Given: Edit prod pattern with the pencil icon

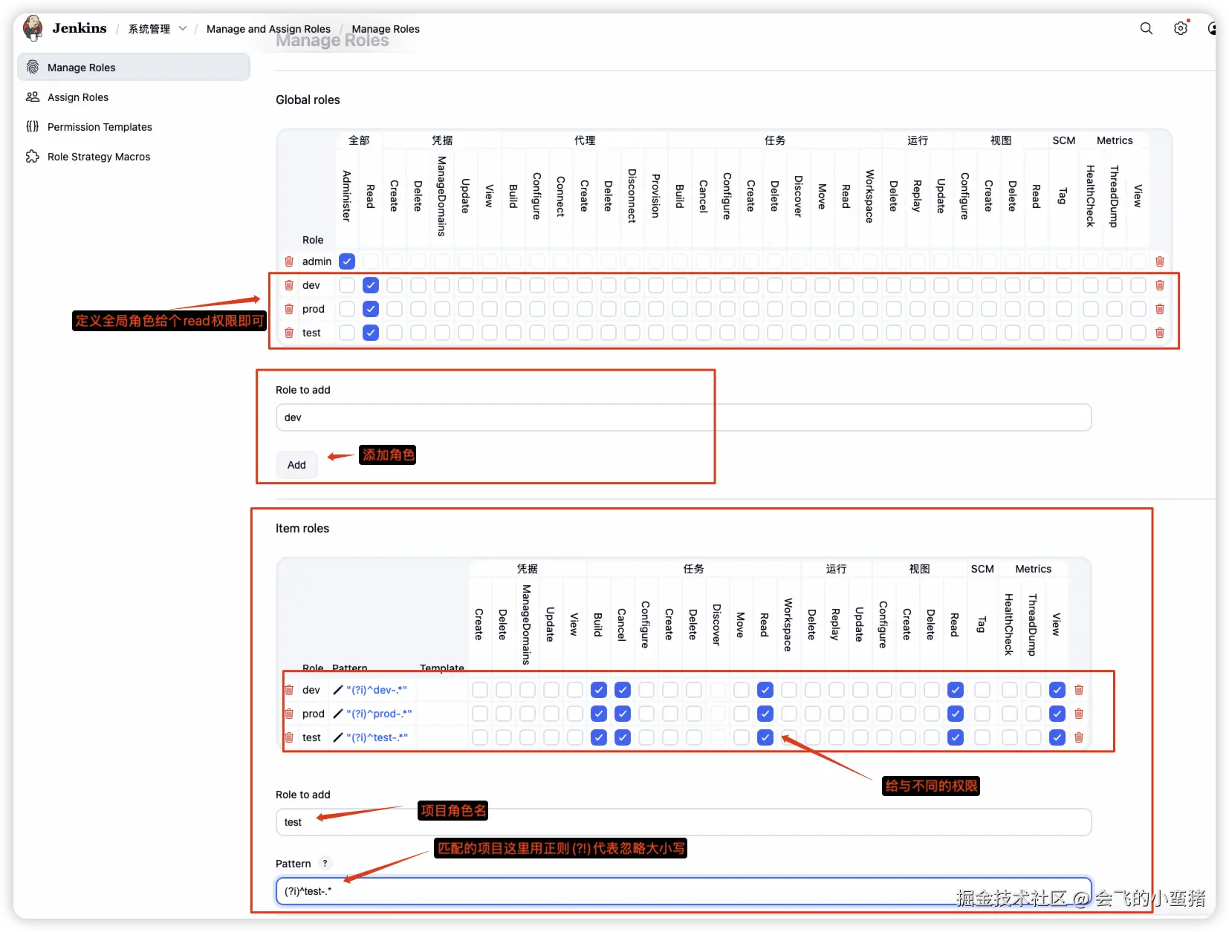Looking at the screenshot, I should (338, 714).
